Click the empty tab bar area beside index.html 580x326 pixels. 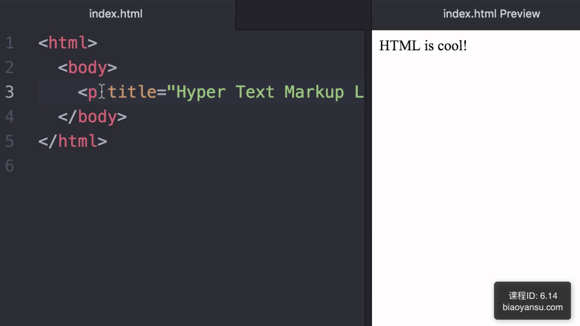point(303,14)
